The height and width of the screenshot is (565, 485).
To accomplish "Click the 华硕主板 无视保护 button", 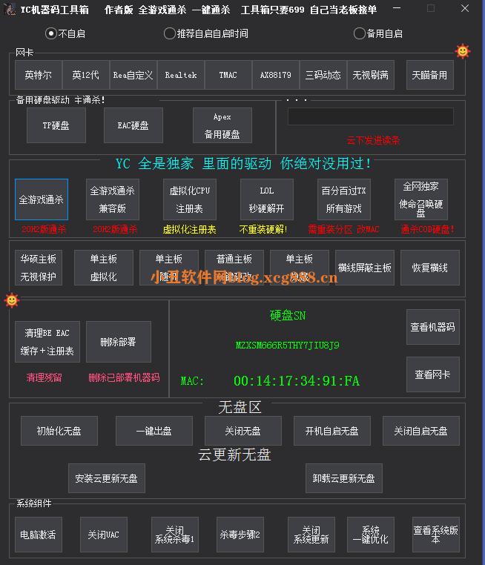I will (x=39, y=268).
